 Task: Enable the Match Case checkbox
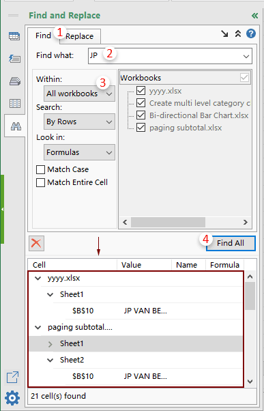[41, 170]
